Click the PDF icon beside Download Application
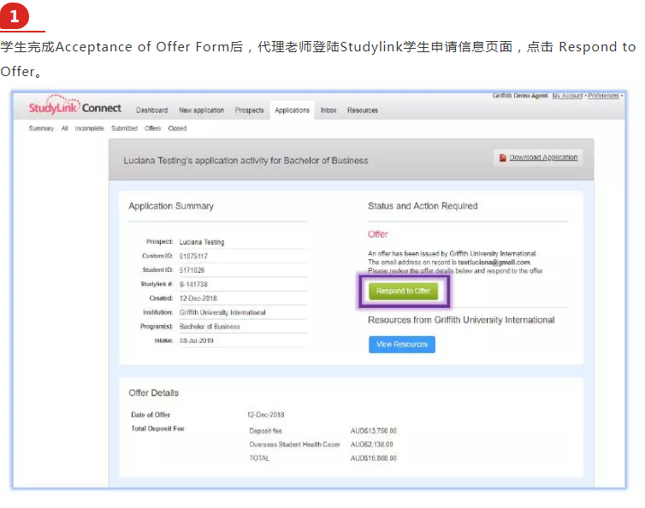This screenshot has height=508, width=645. [503, 157]
